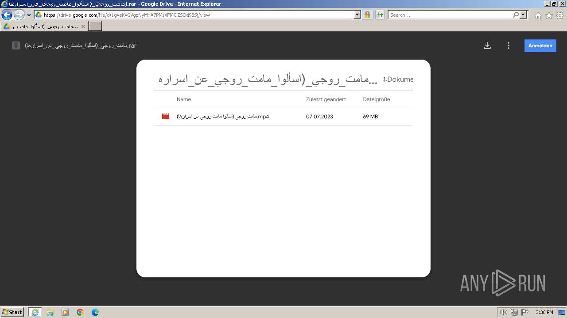Viewport: 567px width, 318px height.
Task: Open a new blank tab
Action: tap(95, 26)
